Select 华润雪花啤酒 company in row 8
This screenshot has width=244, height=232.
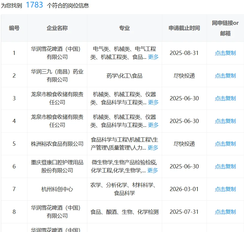click(57, 212)
